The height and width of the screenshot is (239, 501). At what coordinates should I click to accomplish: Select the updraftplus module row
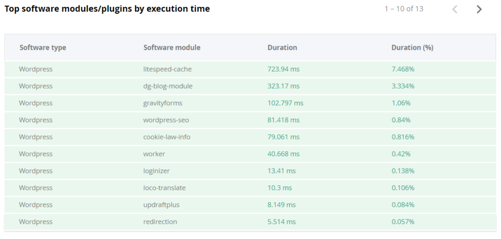pos(161,205)
